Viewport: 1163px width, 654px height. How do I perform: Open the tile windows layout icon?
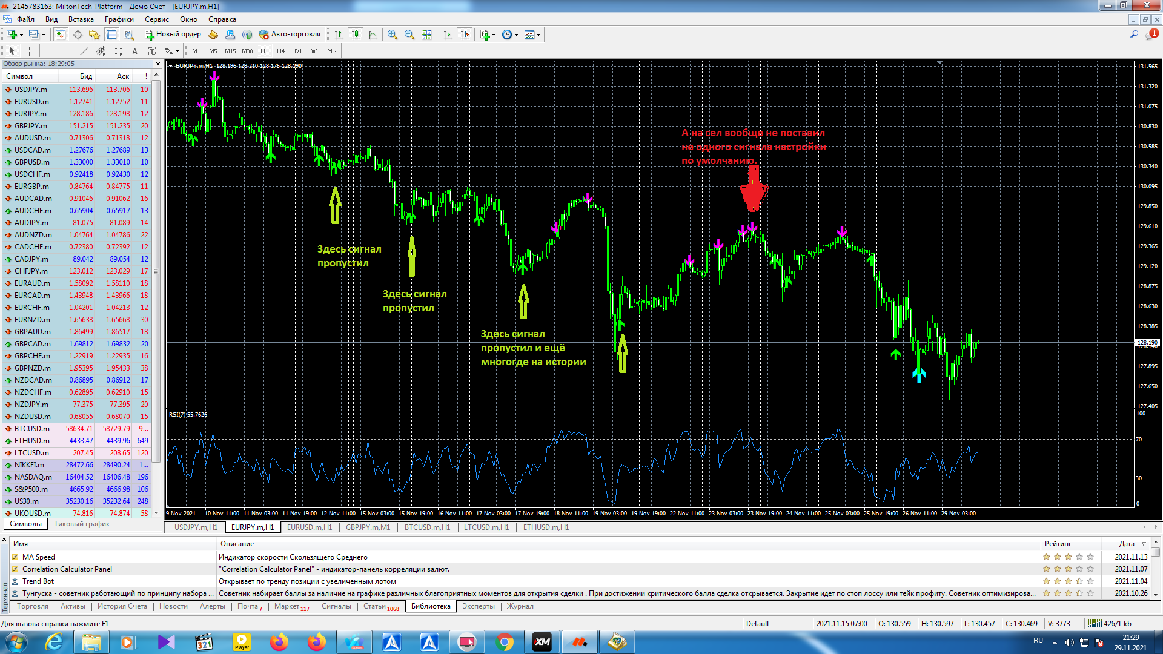coord(426,35)
